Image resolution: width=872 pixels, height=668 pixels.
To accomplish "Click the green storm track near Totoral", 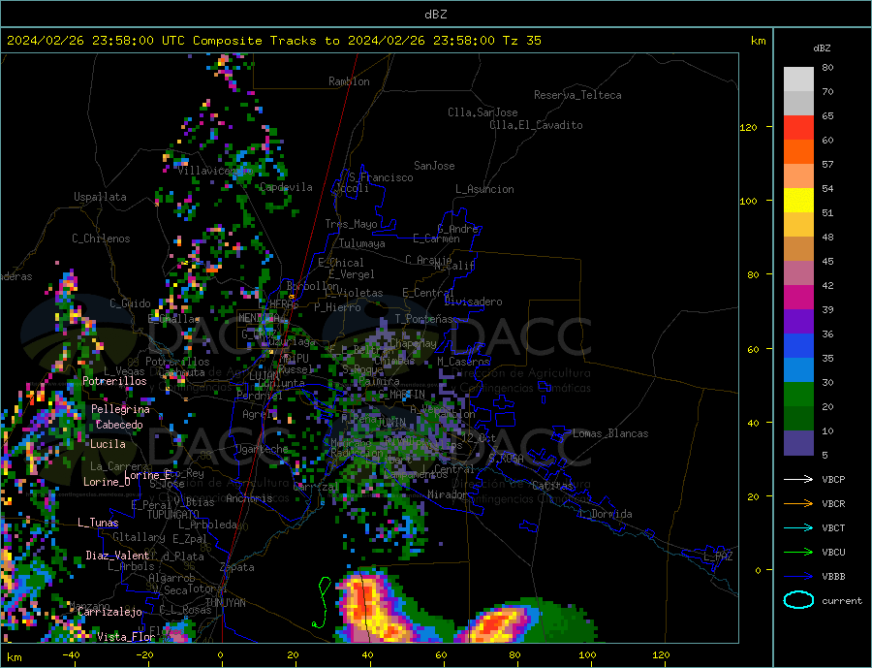I will [x=322, y=602].
